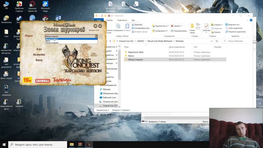Click the Snowball logo in launcher
Viewport: 263px width, 148px height.
click(43, 81)
